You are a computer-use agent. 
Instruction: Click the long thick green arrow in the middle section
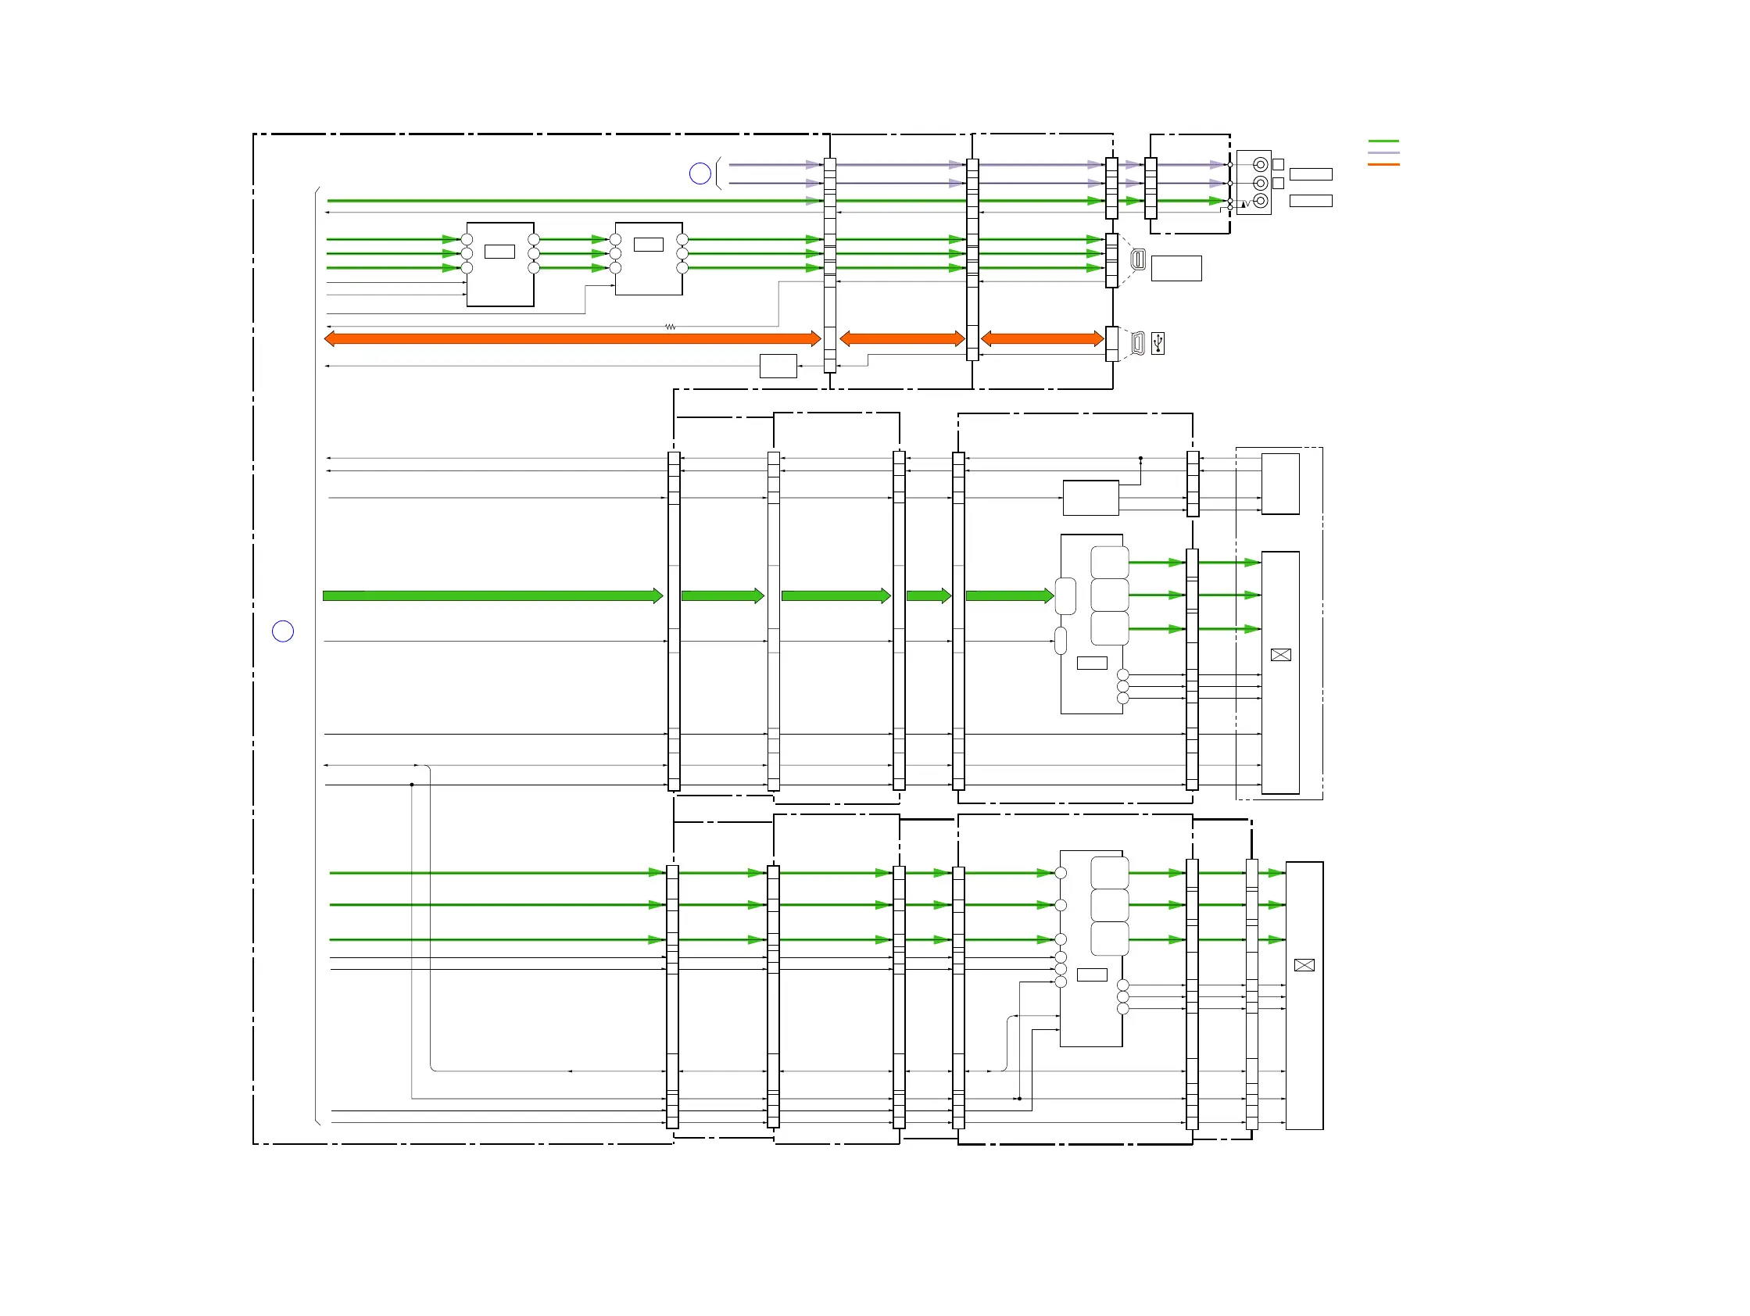point(493,595)
